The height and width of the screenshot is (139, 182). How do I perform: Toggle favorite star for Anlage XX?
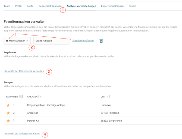[8, 113]
